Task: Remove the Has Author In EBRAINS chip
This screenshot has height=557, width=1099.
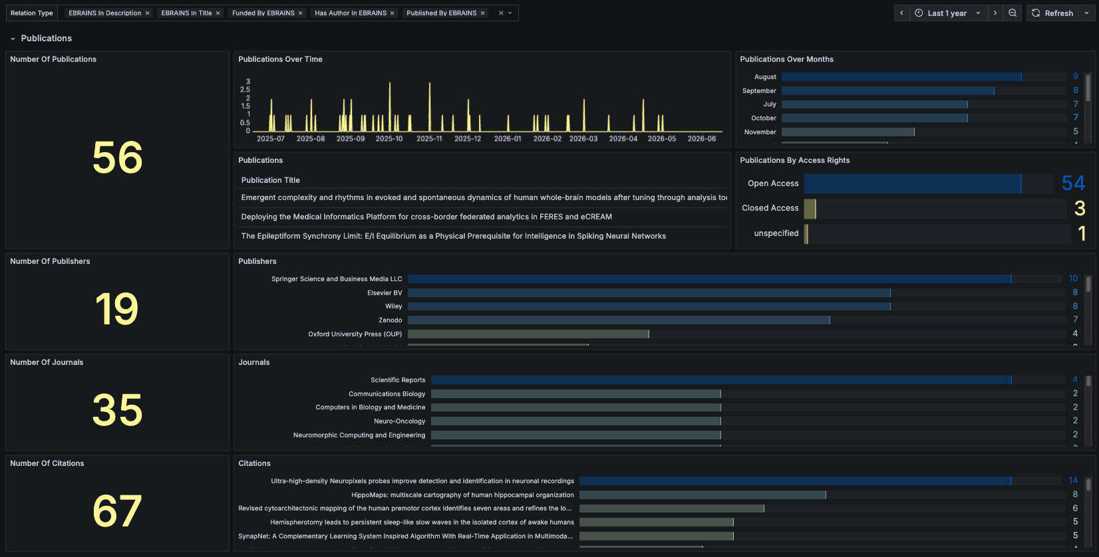Action: coord(392,13)
